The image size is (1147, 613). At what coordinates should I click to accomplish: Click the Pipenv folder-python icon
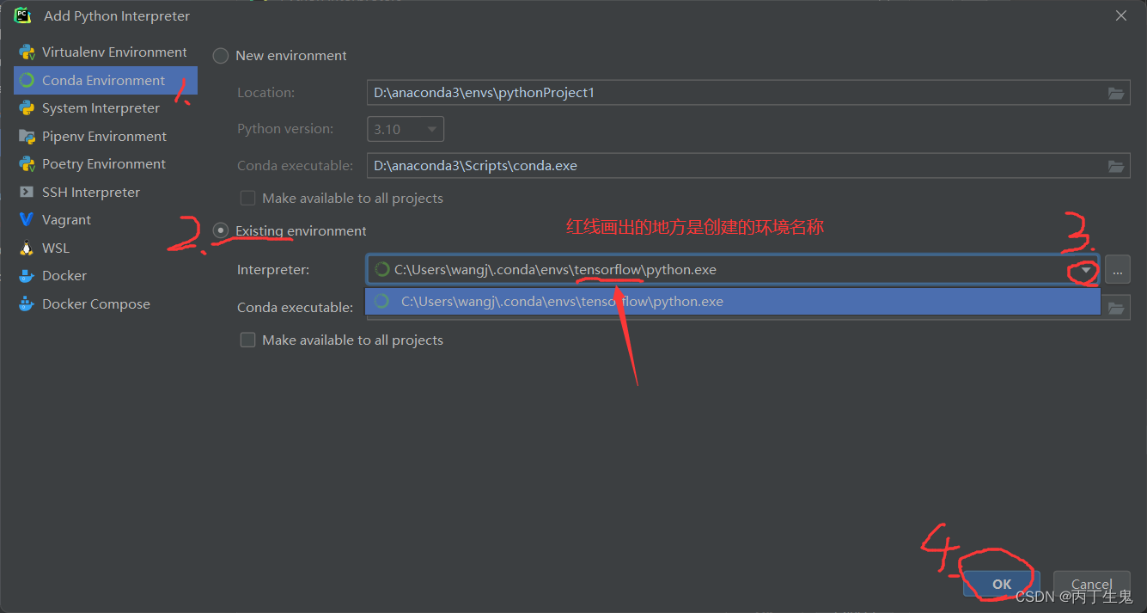tap(27, 137)
